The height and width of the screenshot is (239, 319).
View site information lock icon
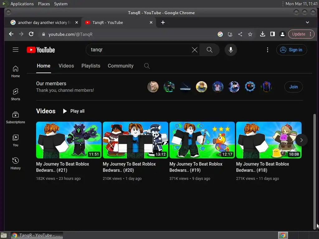(43, 34)
